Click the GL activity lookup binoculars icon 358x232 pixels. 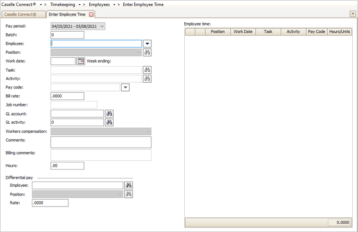click(x=110, y=123)
